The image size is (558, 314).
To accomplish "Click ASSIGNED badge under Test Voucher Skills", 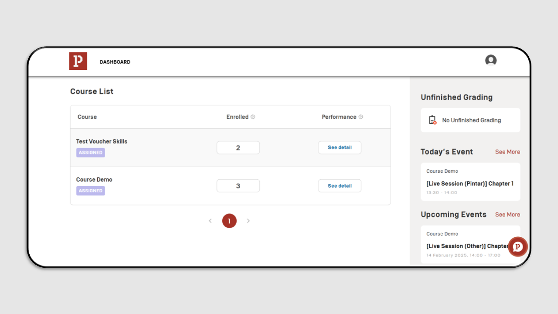I will coord(91,153).
